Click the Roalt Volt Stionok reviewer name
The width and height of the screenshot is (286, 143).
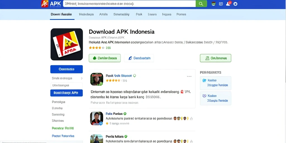tap(119, 76)
